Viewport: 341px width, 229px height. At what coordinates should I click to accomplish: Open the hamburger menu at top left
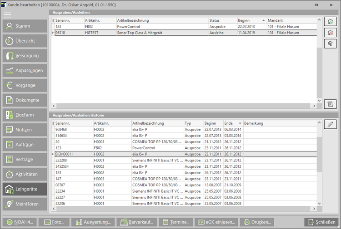click(8, 15)
